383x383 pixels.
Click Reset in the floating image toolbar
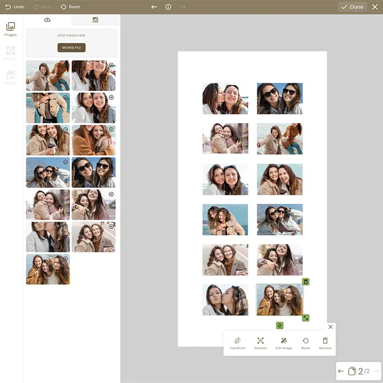pos(305,343)
